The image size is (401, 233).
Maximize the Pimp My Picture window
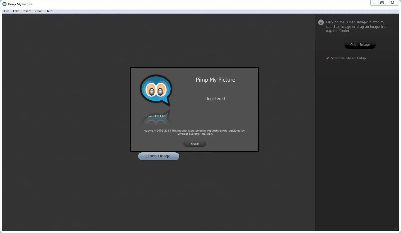click(382, 3)
